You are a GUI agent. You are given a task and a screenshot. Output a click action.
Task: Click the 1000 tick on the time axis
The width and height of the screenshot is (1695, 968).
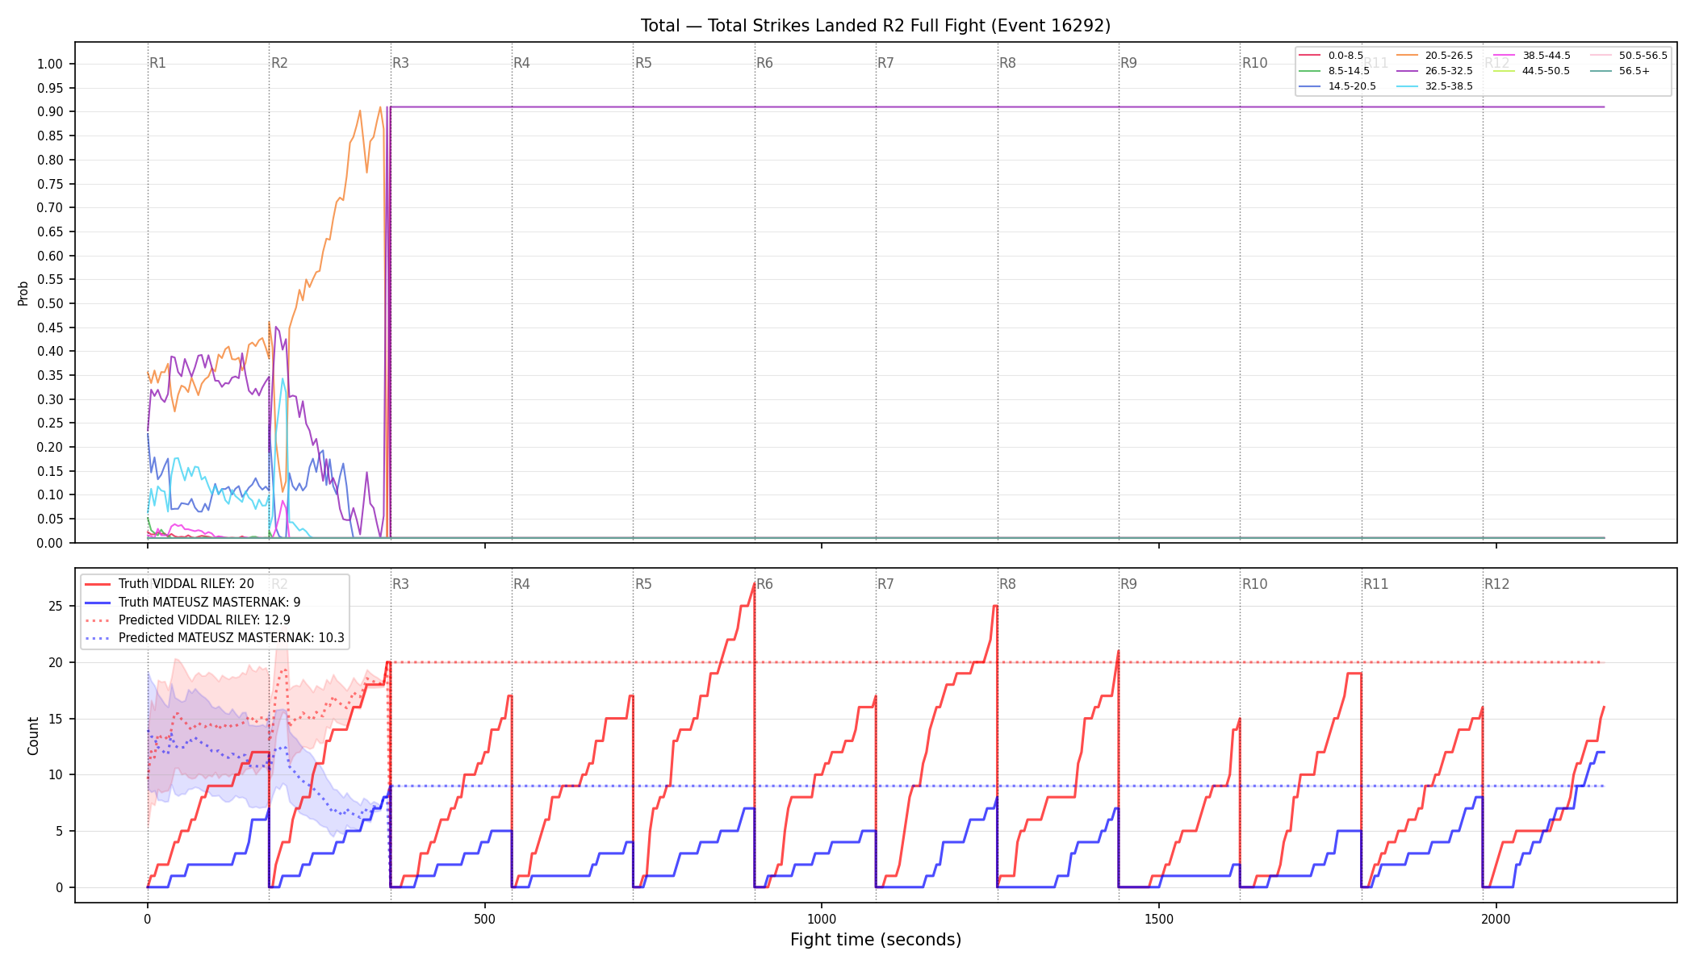pyautogui.click(x=822, y=919)
